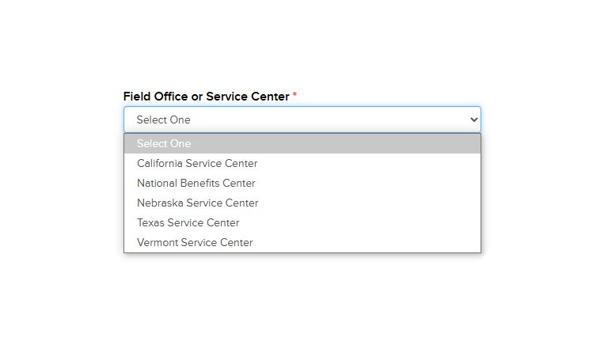Click the gray highlighted first list row
608x349 pixels.
[x=302, y=143]
